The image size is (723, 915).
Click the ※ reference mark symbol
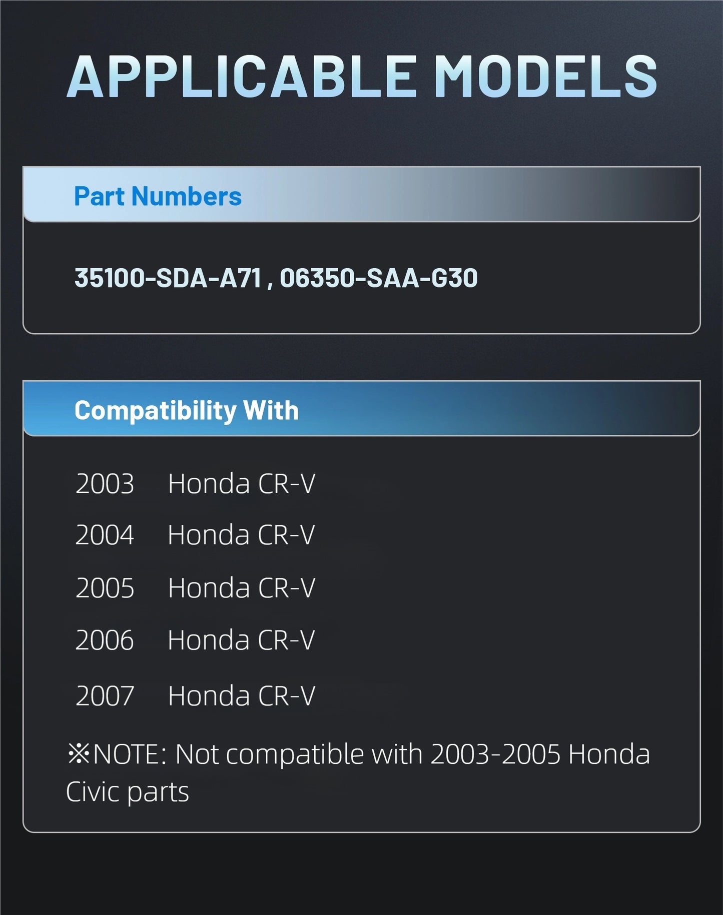79,753
